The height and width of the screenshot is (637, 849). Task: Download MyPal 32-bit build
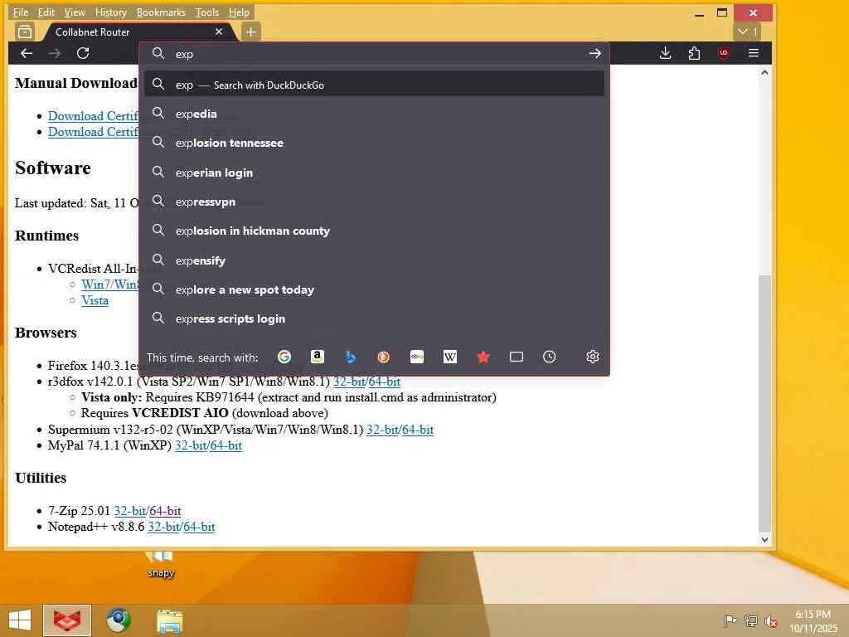tap(191, 445)
